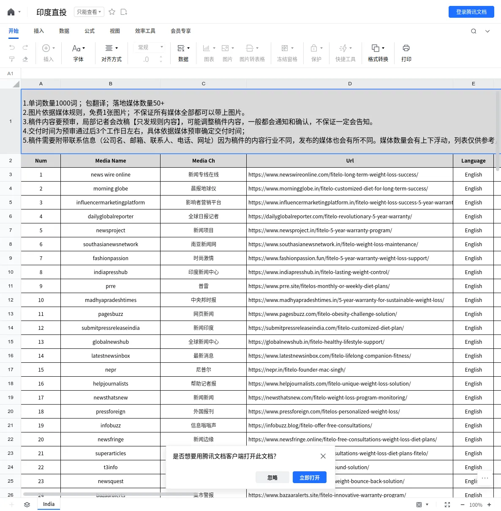Close the 腾讯文档客户端 prompt dialog
The width and height of the screenshot is (501, 511).
(323, 456)
